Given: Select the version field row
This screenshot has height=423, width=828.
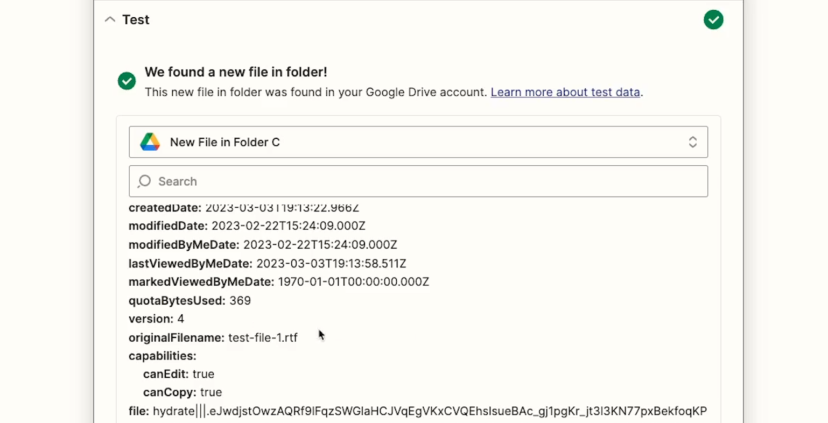Looking at the screenshot, I should pyautogui.click(x=156, y=319).
